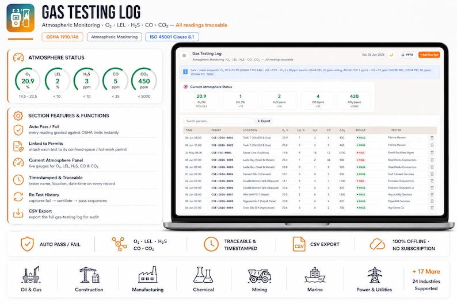Click download icon next to 'export the full gas-testing log'
Screen dimensions: 457x304
pos(18,213)
